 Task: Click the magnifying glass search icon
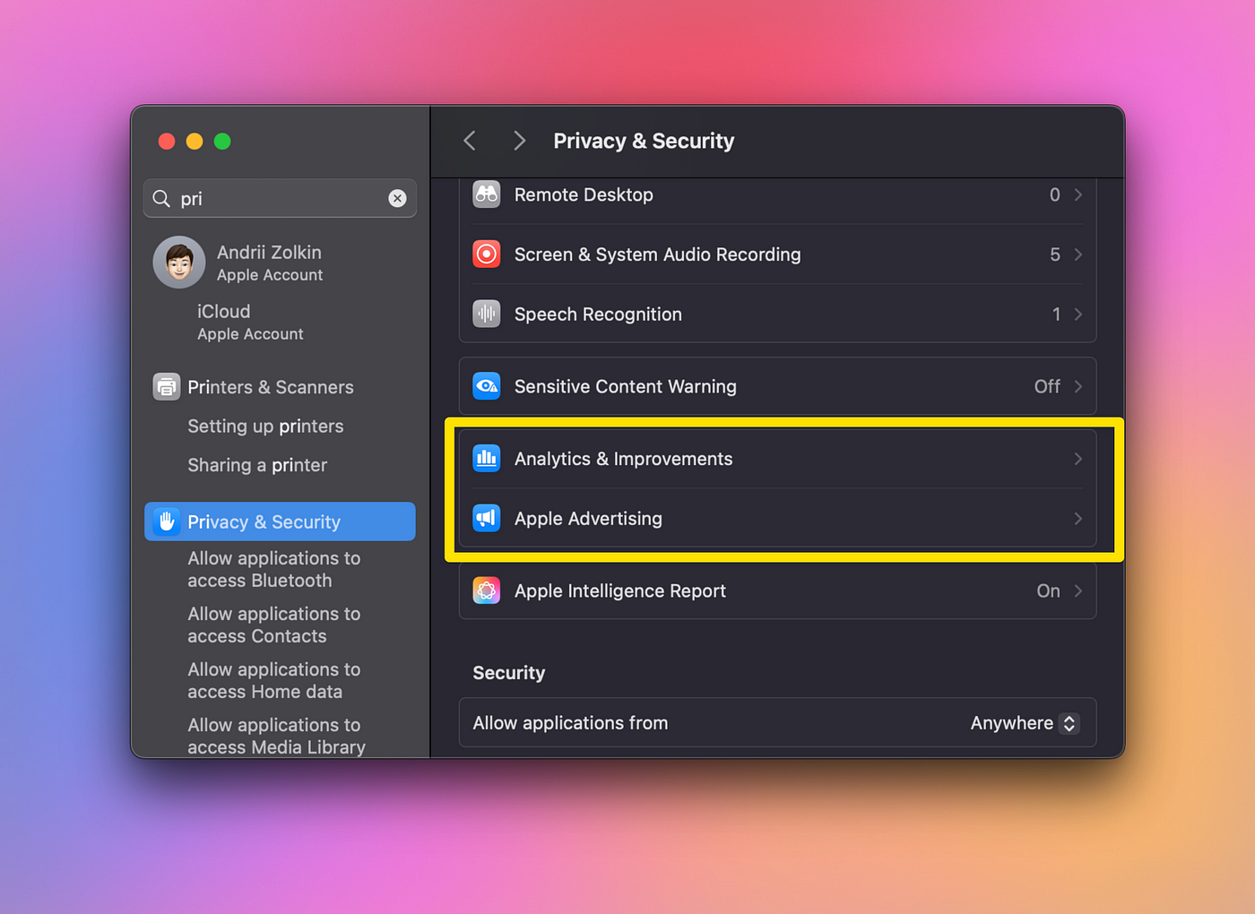[161, 198]
